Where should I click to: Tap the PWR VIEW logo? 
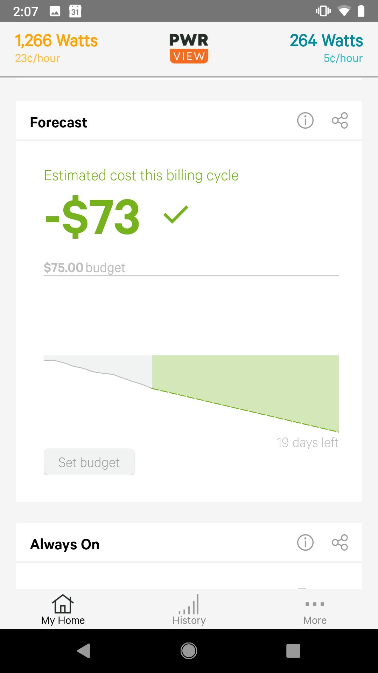click(189, 48)
